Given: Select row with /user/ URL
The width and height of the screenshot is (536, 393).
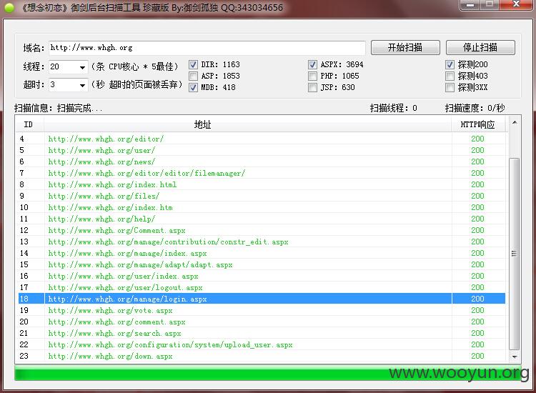Looking at the screenshot, I should [262, 150].
